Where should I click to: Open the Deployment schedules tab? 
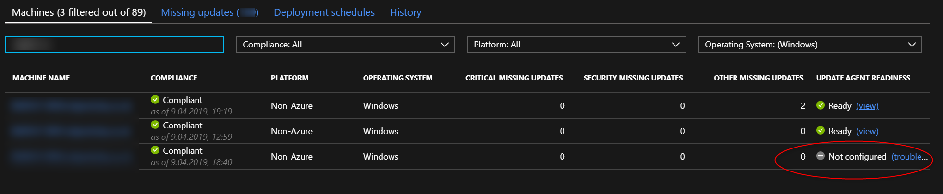tap(324, 12)
